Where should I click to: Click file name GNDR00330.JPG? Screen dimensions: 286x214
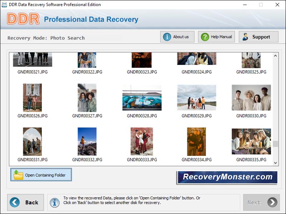coord(251,116)
